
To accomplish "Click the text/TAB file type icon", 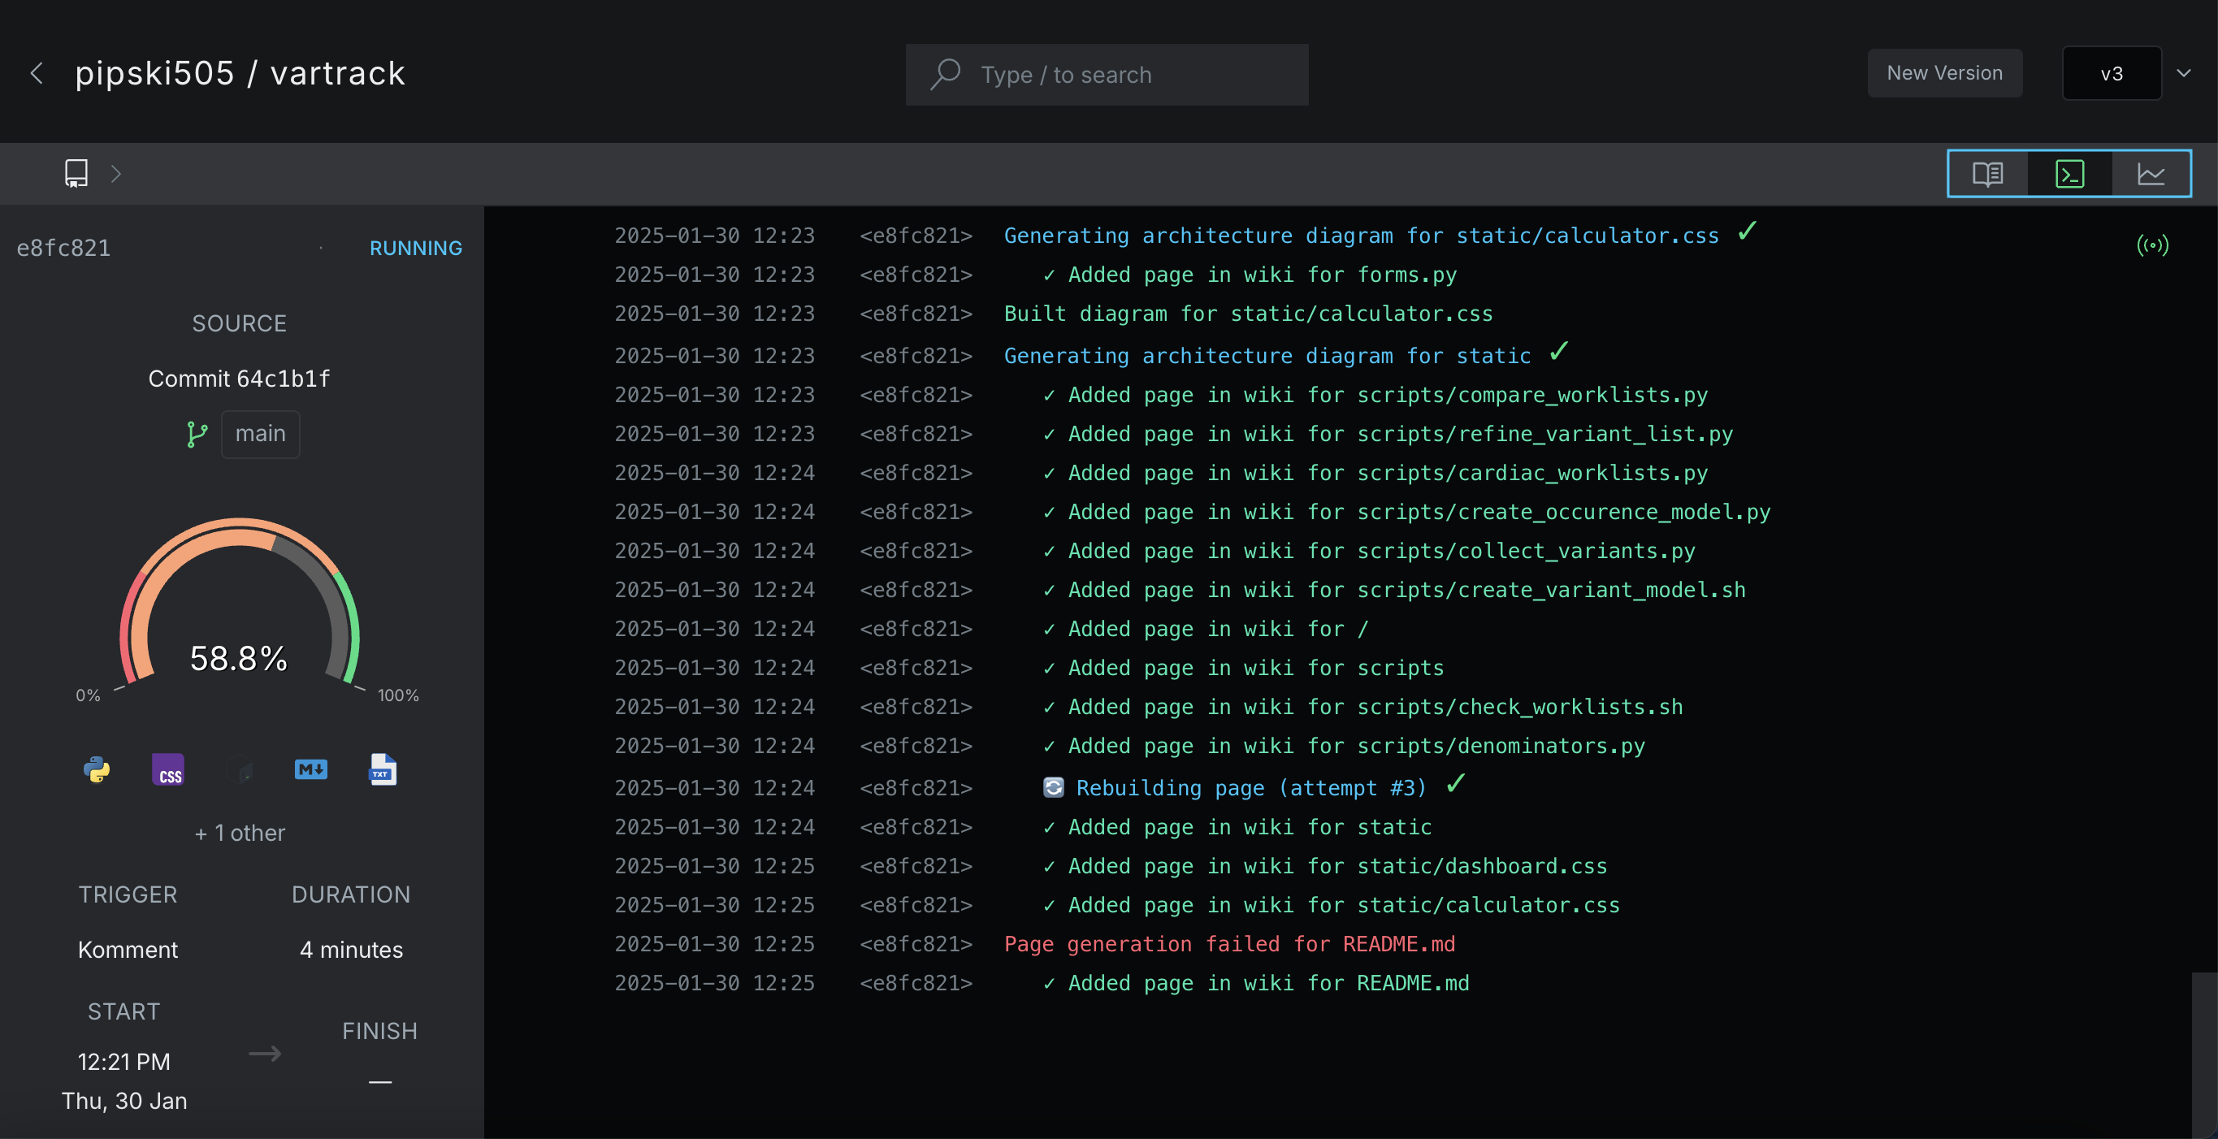I will (380, 770).
